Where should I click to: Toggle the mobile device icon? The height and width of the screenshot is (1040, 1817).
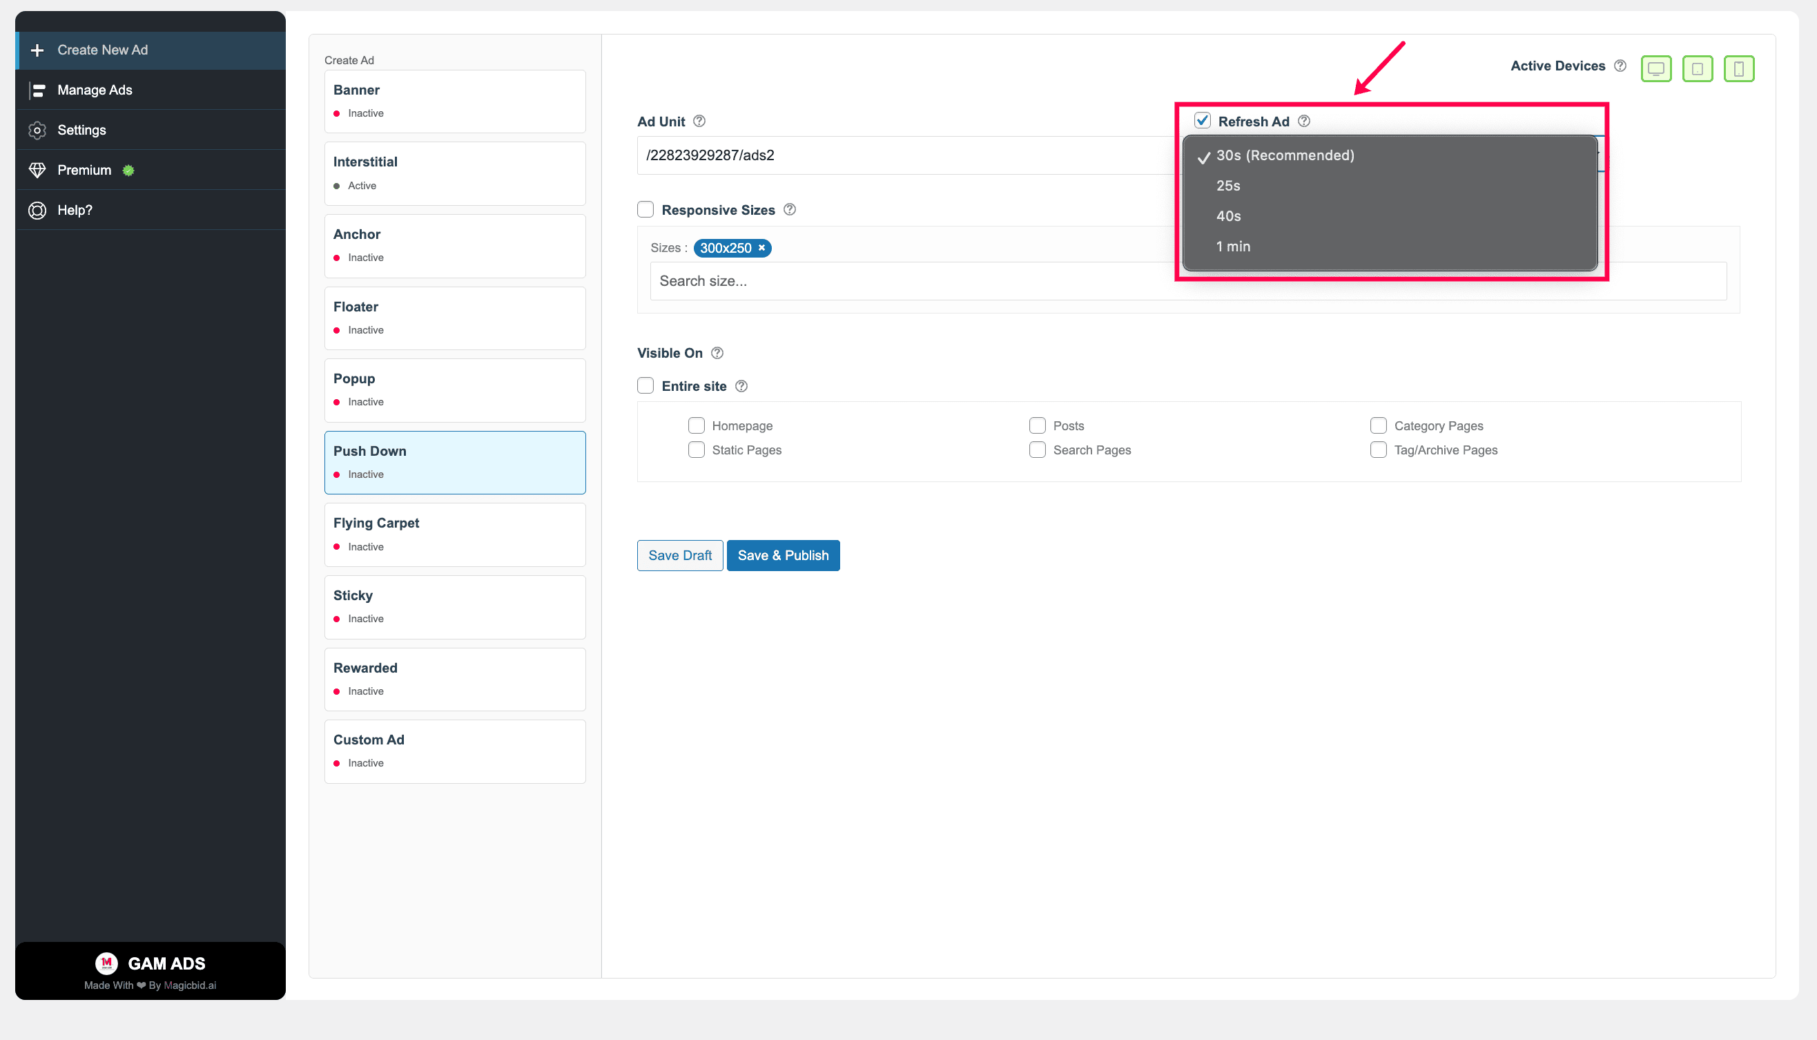point(1738,68)
